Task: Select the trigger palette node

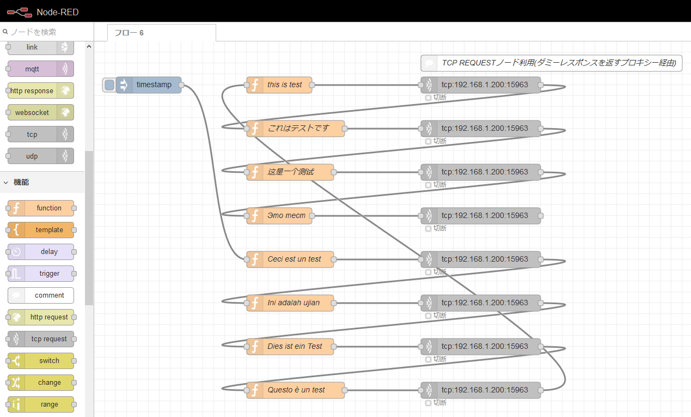Action: tap(41, 274)
